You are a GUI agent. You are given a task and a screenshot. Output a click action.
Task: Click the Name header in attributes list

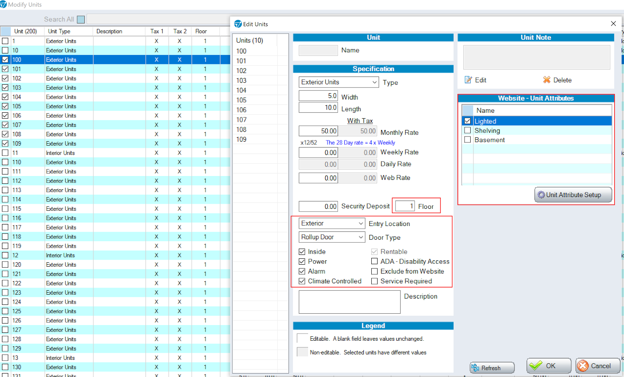pyautogui.click(x=485, y=110)
